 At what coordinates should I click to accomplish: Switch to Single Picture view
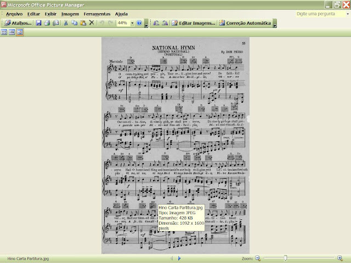click(20, 32)
